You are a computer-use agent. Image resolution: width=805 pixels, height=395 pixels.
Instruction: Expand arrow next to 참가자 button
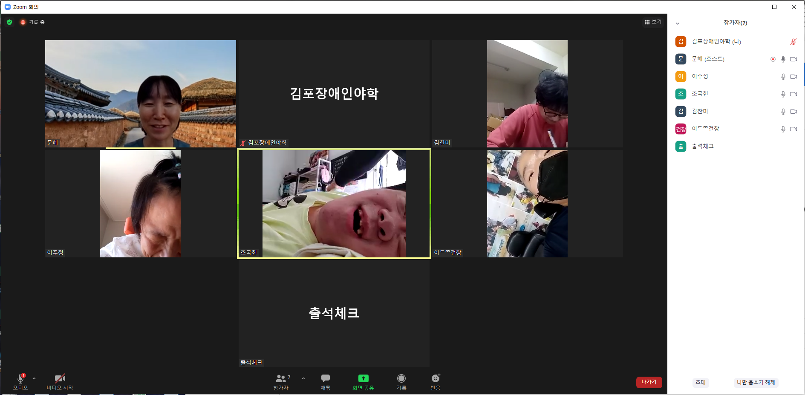point(303,378)
